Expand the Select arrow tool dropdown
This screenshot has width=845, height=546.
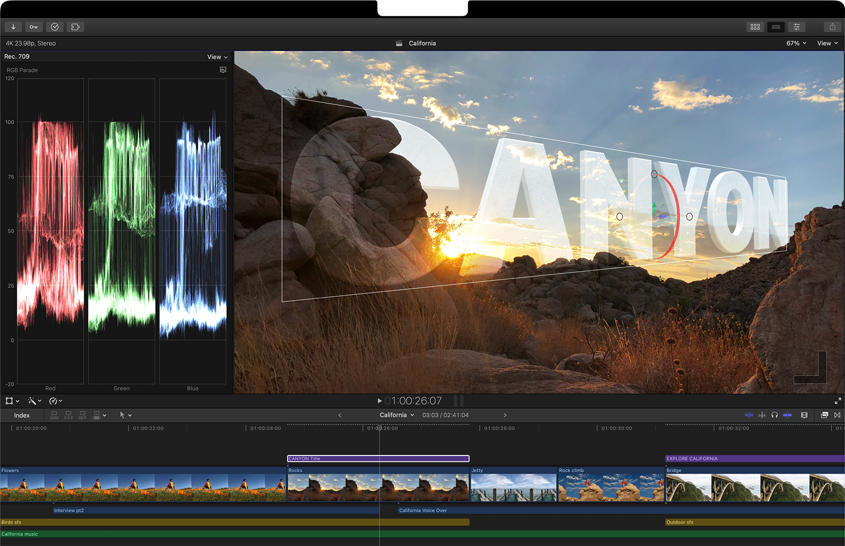pyautogui.click(x=130, y=416)
